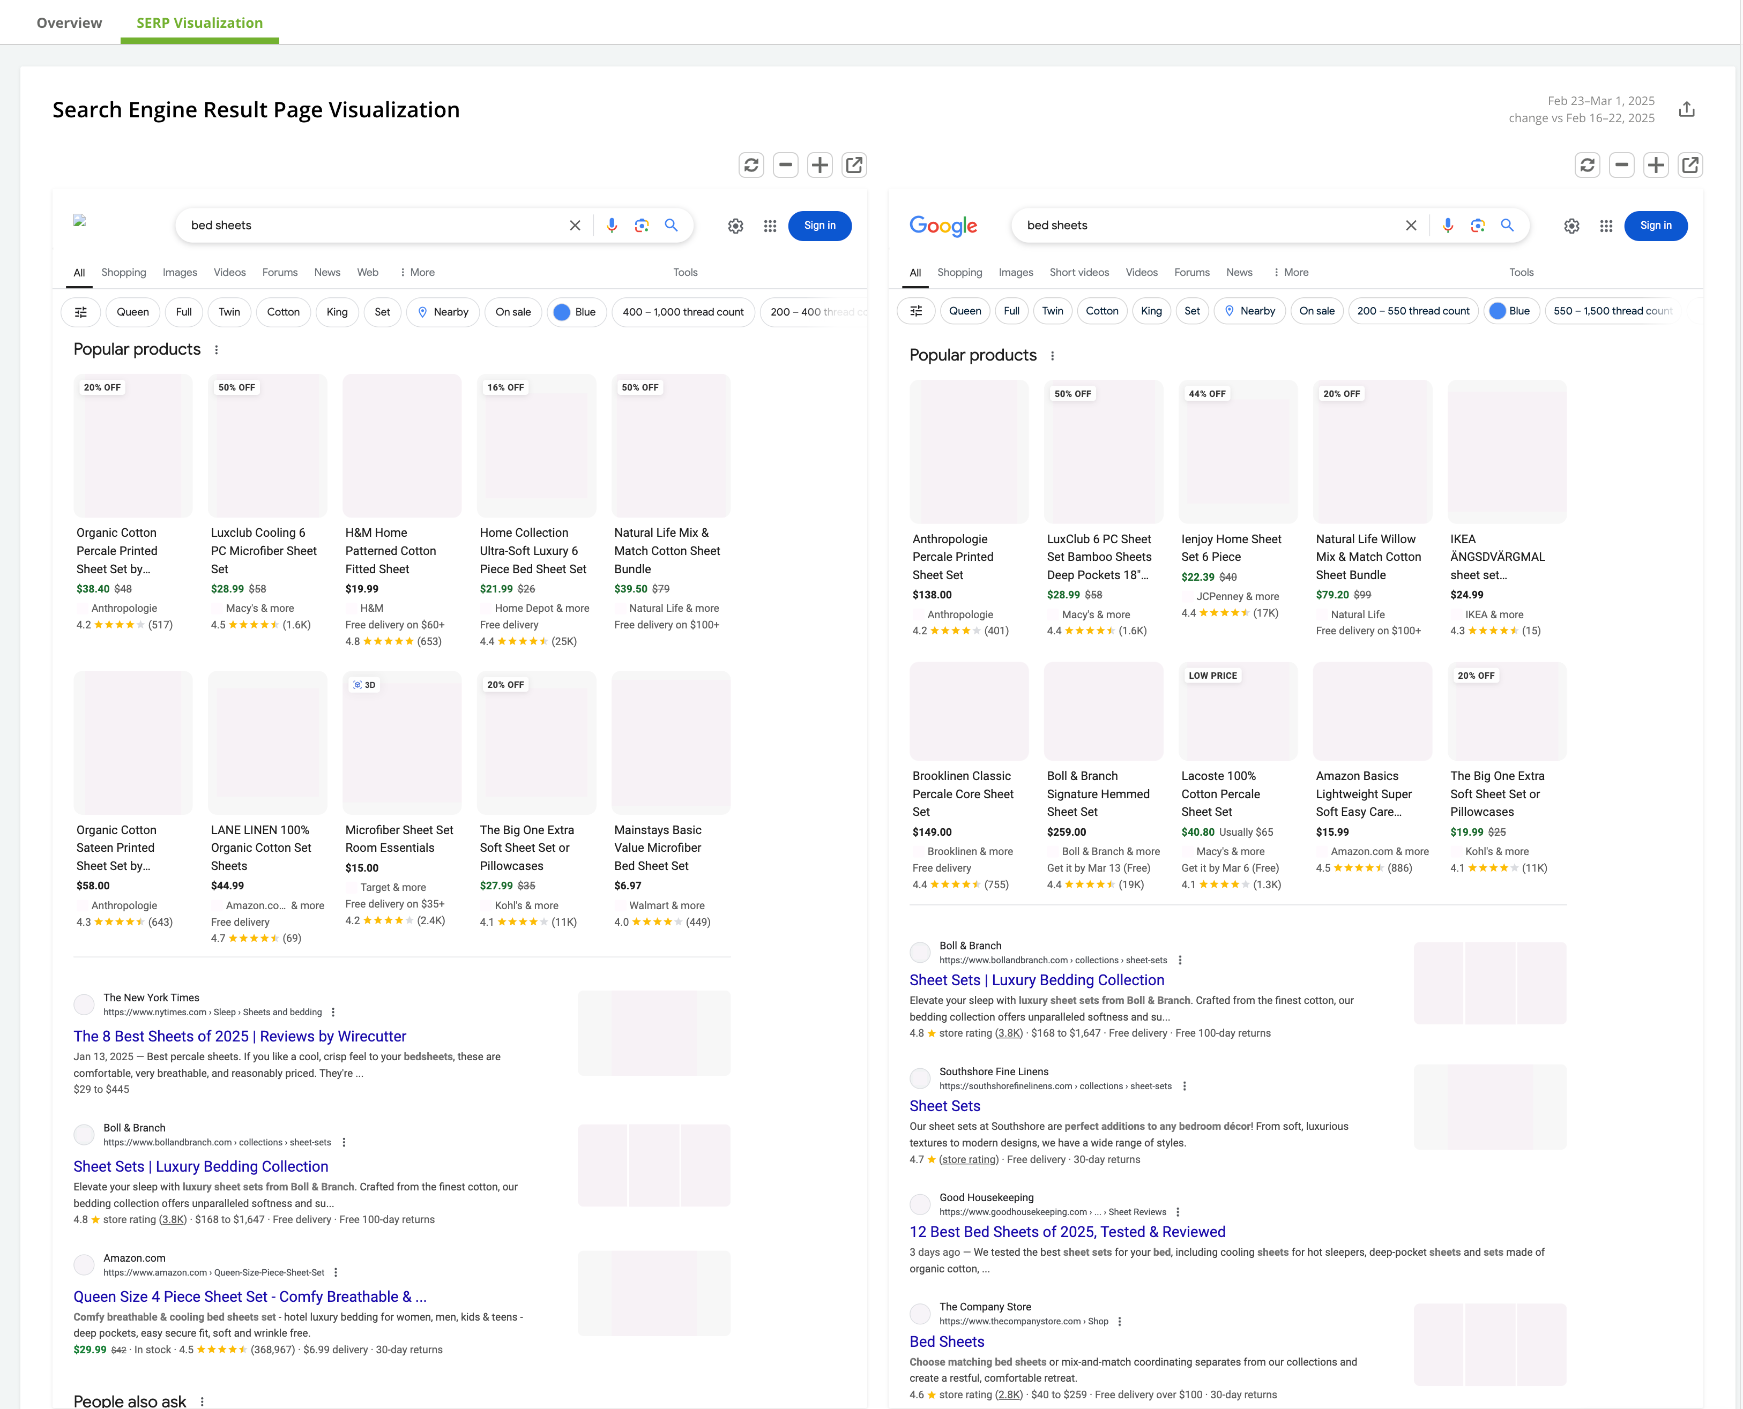Open The 8 Best Sheets of 2025 link
The height and width of the screenshot is (1409, 1743).
tap(240, 1037)
